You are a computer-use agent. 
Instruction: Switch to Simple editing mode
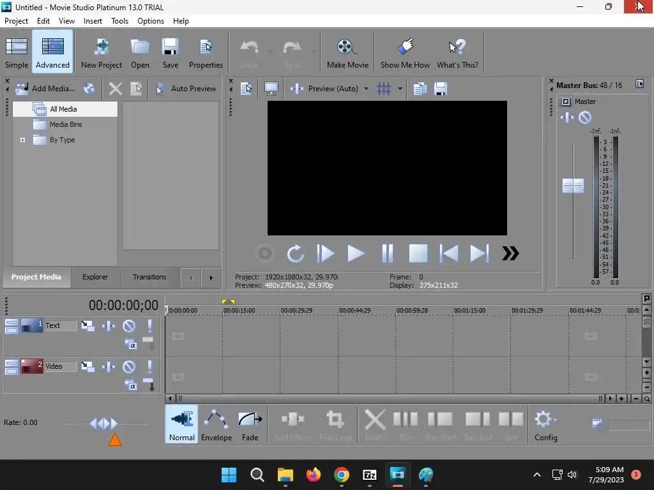click(16, 52)
